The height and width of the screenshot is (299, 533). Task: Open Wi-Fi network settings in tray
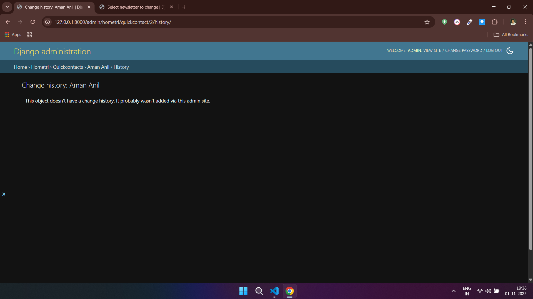[x=480, y=291]
